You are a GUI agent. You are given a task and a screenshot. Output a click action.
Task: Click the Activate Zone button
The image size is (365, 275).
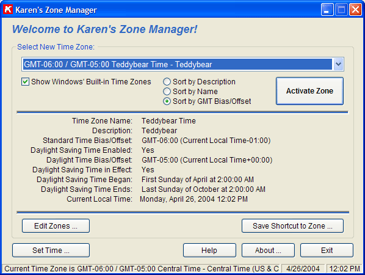pos(309,91)
